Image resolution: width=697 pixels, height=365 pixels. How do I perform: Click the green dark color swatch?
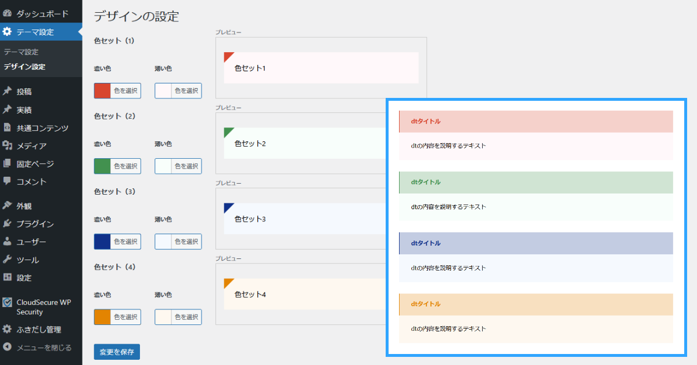pyautogui.click(x=102, y=166)
